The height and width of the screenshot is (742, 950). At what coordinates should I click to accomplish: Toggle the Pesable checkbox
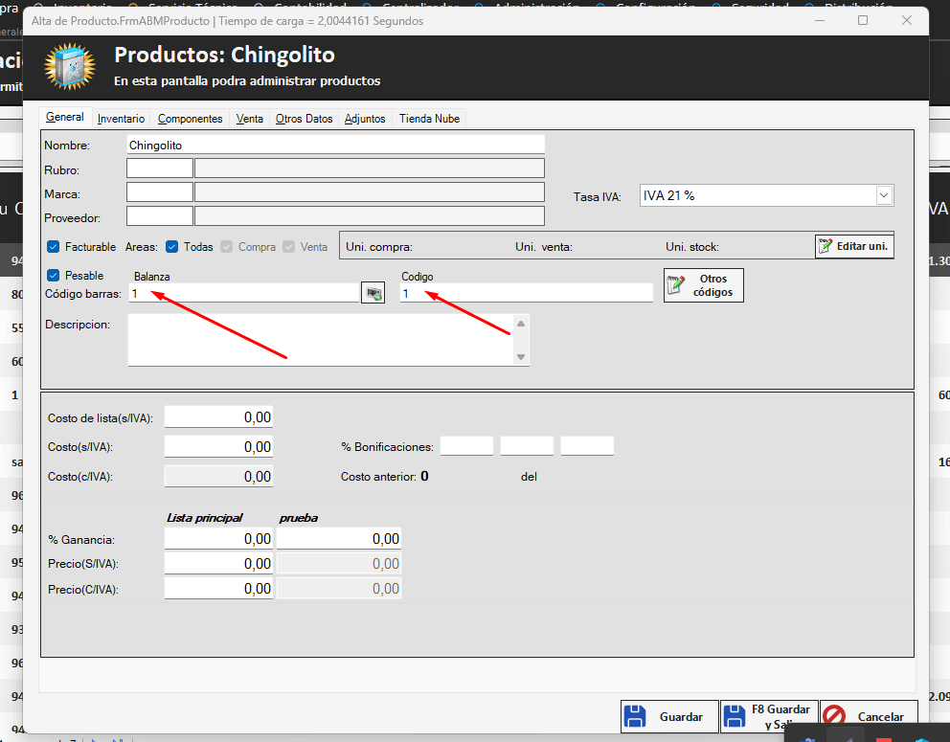(54, 276)
